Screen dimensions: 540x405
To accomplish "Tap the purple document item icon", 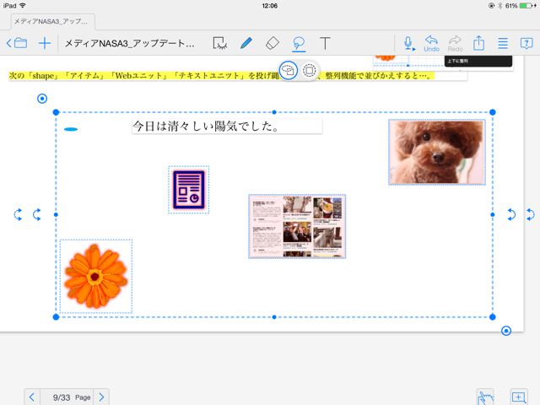I will [x=189, y=190].
